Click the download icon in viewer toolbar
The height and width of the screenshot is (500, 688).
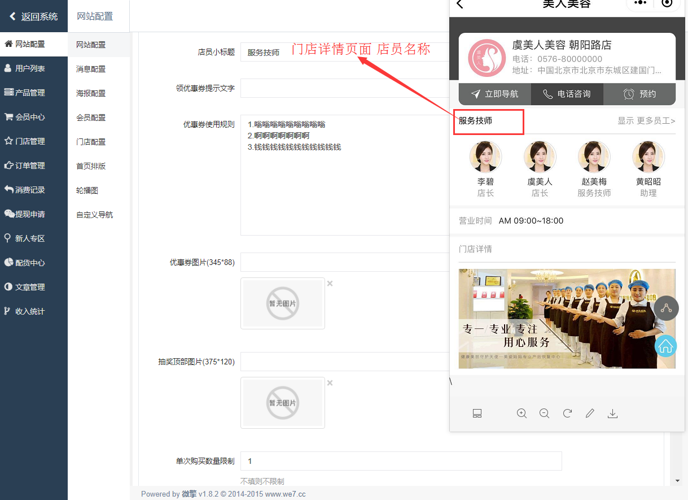[x=612, y=414]
